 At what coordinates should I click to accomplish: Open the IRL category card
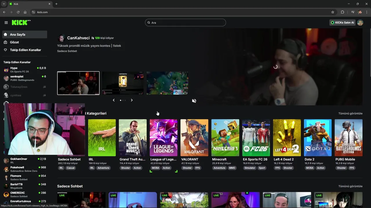point(102,138)
